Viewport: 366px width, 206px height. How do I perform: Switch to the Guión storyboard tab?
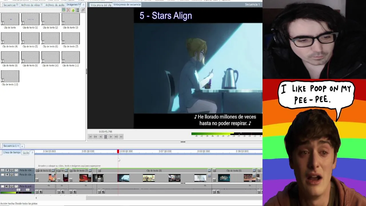(26, 153)
